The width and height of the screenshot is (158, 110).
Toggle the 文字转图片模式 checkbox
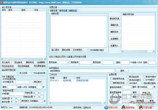coord(89,50)
